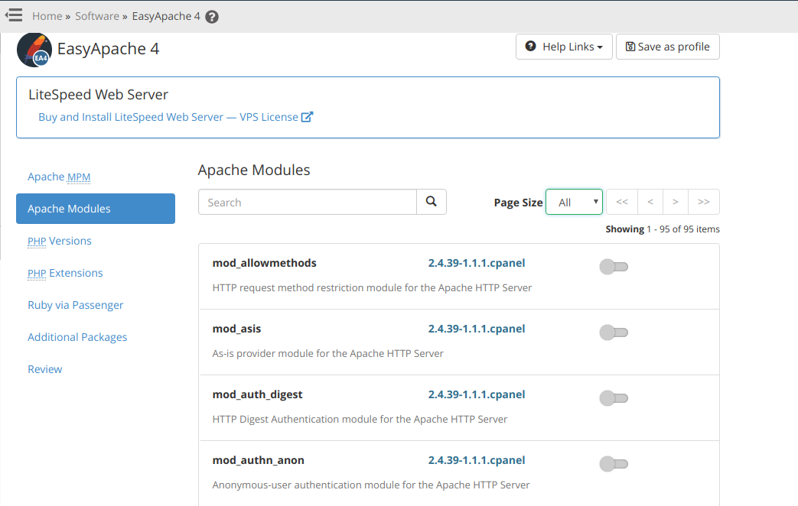Go to the previous page of results
Screen dimensions: 798x506
(650, 202)
